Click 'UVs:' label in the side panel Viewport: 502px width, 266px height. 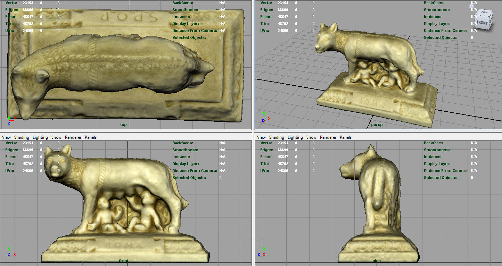265,171
